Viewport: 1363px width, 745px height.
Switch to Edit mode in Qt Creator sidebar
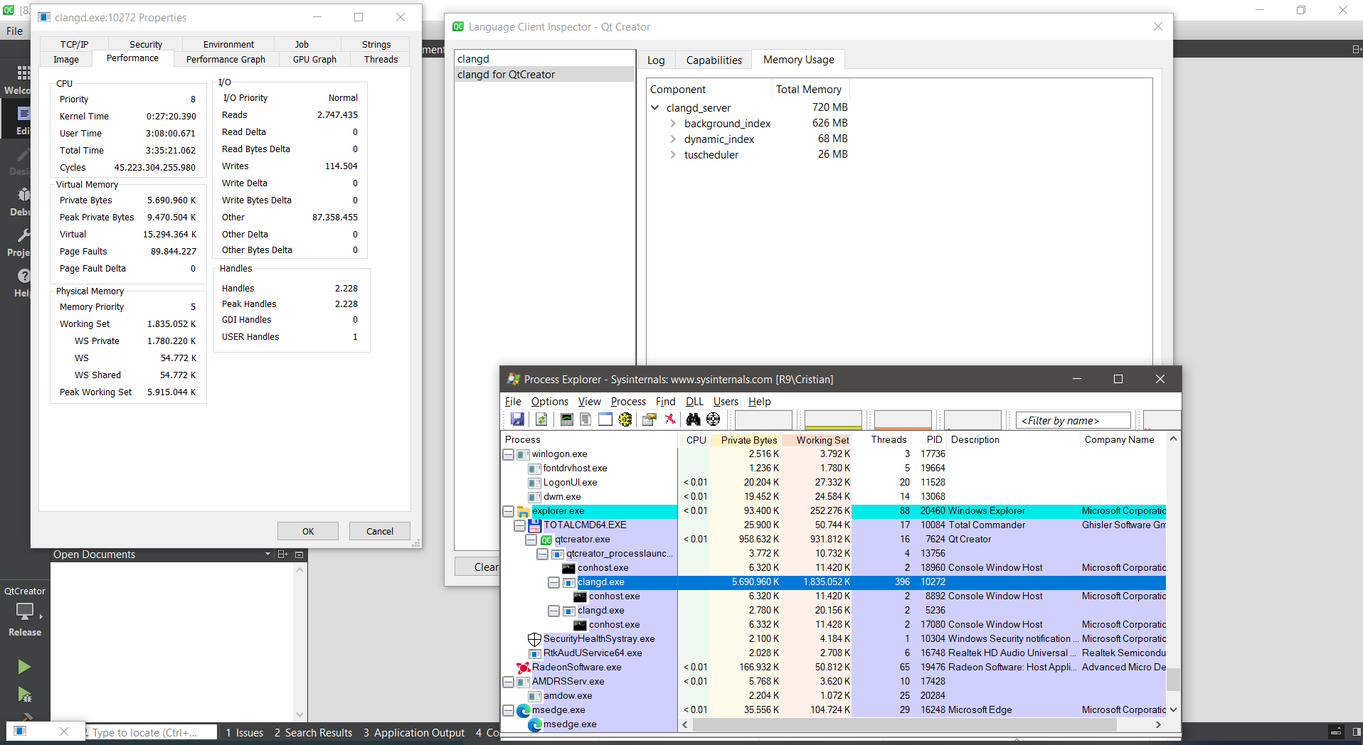point(17,119)
